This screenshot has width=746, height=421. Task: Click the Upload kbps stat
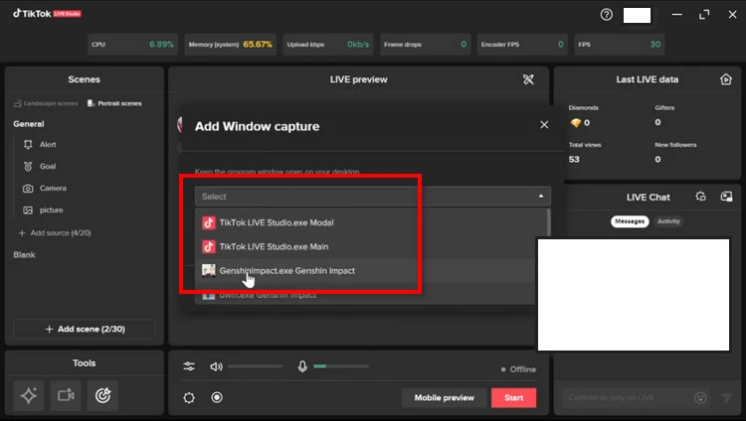[x=328, y=45]
